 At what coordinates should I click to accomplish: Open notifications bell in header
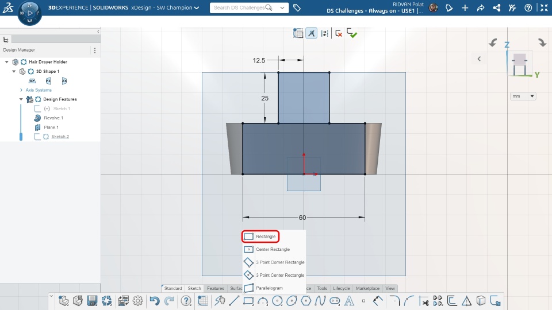click(449, 7)
